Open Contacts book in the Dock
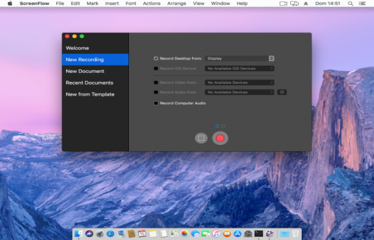Image resolution: width=374 pixels, height=240 pixels. click(131, 233)
